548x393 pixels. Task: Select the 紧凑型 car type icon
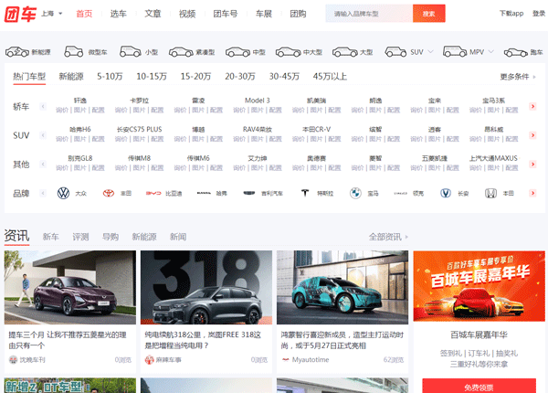click(181, 52)
